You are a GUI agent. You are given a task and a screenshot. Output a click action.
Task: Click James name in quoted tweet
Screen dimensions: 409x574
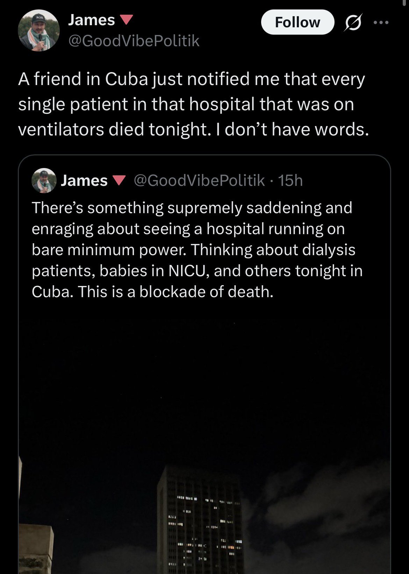pos(84,181)
